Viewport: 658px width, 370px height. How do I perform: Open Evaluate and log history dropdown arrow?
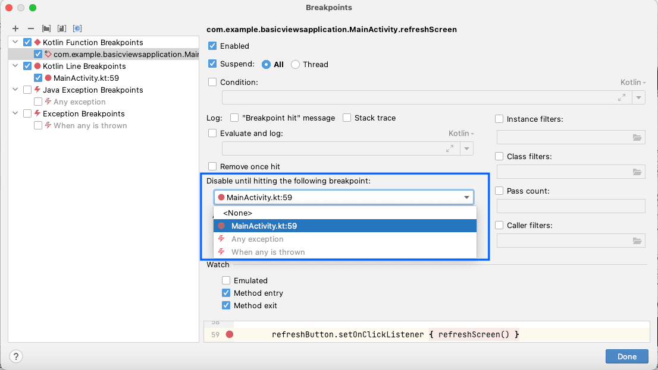click(466, 148)
